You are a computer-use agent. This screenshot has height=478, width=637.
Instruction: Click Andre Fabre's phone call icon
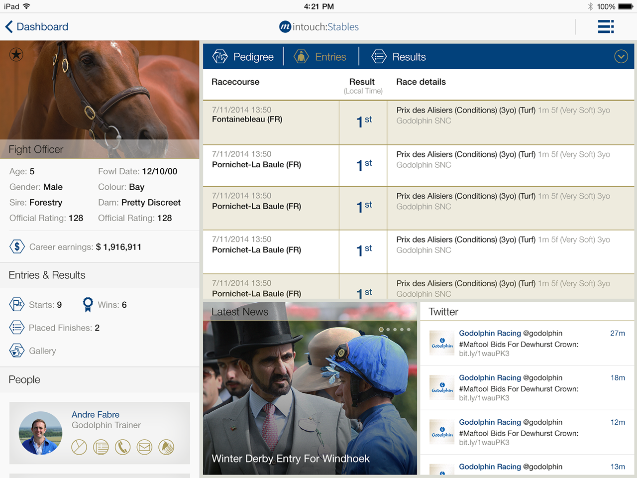(x=122, y=447)
